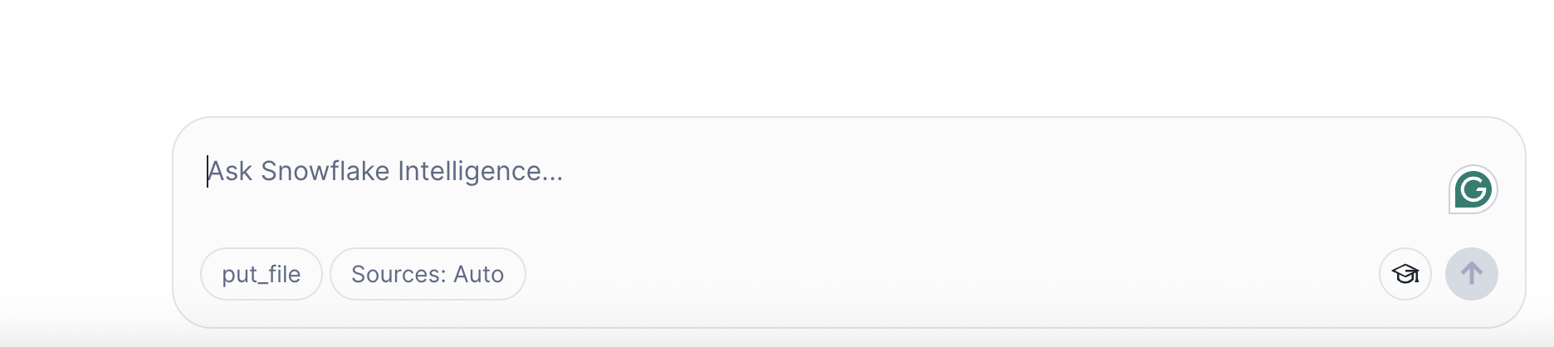Select the put_file pill

coord(261,274)
